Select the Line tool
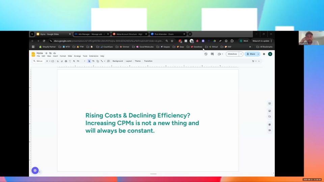324x182 pixels. tap(102, 61)
